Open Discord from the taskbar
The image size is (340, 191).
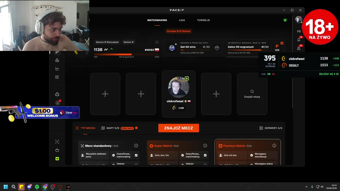tap(29, 187)
